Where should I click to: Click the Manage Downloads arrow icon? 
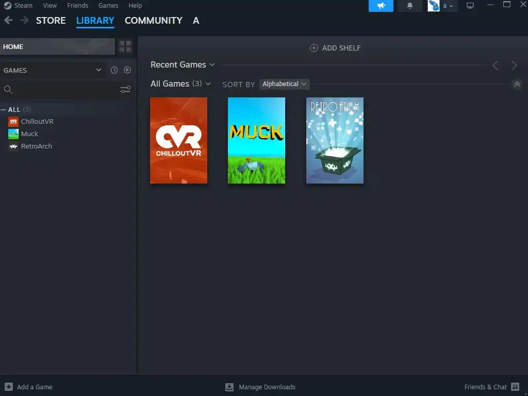[x=229, y=387]
